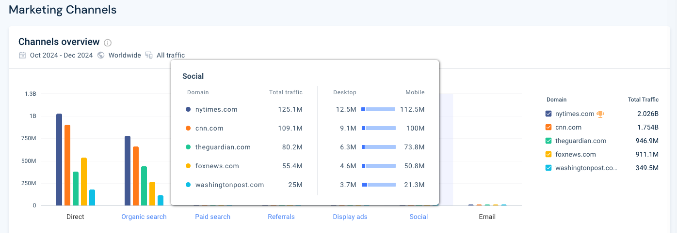
Task: Uncheck the cnn.com legend checkbox
Action: [548, 127]
